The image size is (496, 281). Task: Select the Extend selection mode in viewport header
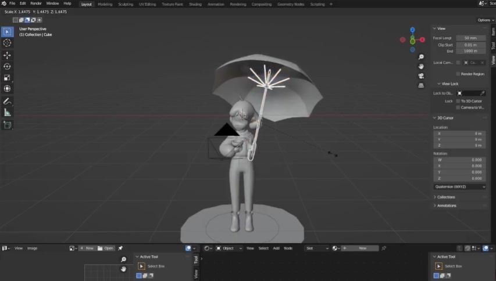click(x=21, y=20)
